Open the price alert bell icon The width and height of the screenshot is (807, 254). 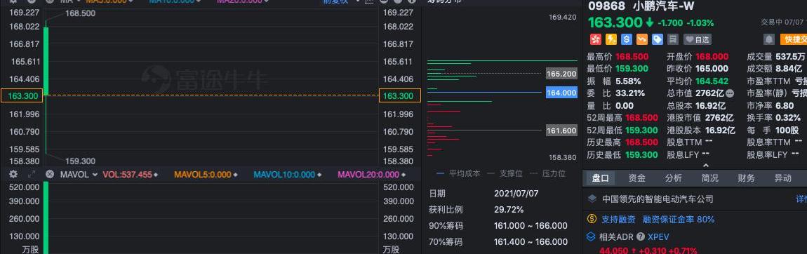click(769, 39)
